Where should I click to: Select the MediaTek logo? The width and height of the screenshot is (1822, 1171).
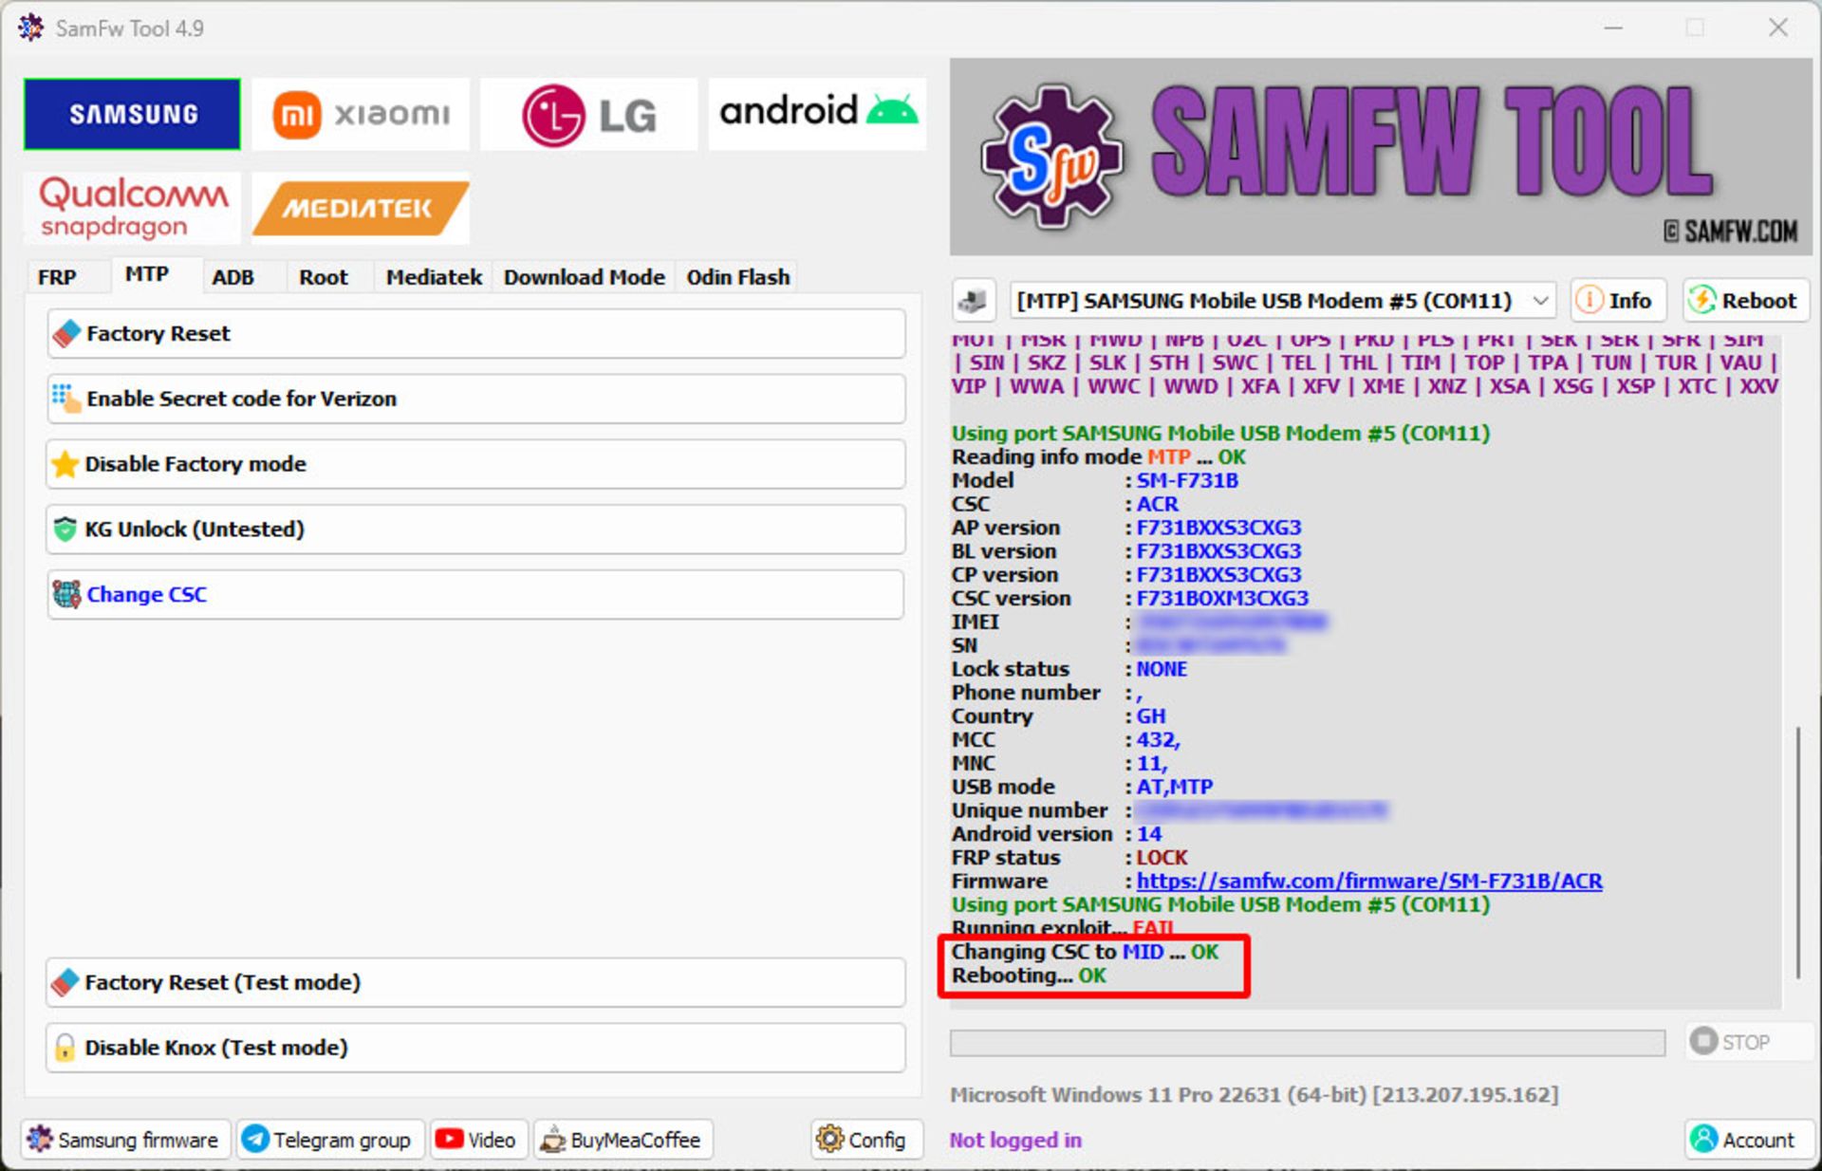pos(361,208)
